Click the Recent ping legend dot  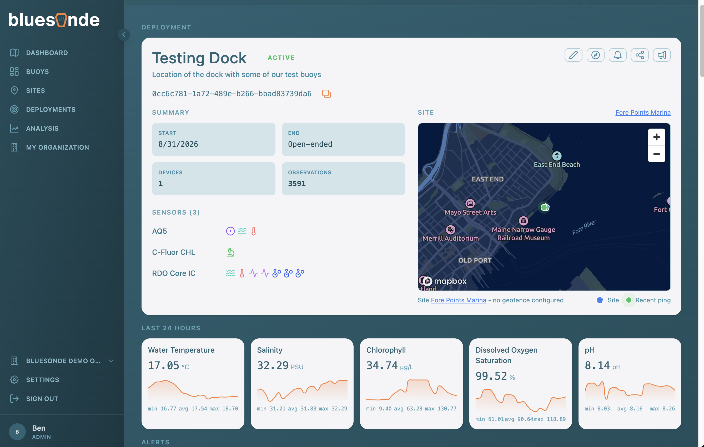(x=628, y=300)
